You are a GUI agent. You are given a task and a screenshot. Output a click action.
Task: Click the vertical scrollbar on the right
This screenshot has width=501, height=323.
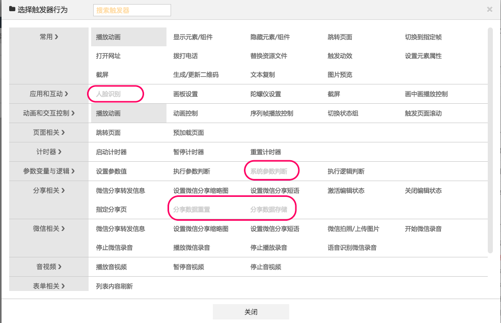pyautogui.click(x=490, y=140)
